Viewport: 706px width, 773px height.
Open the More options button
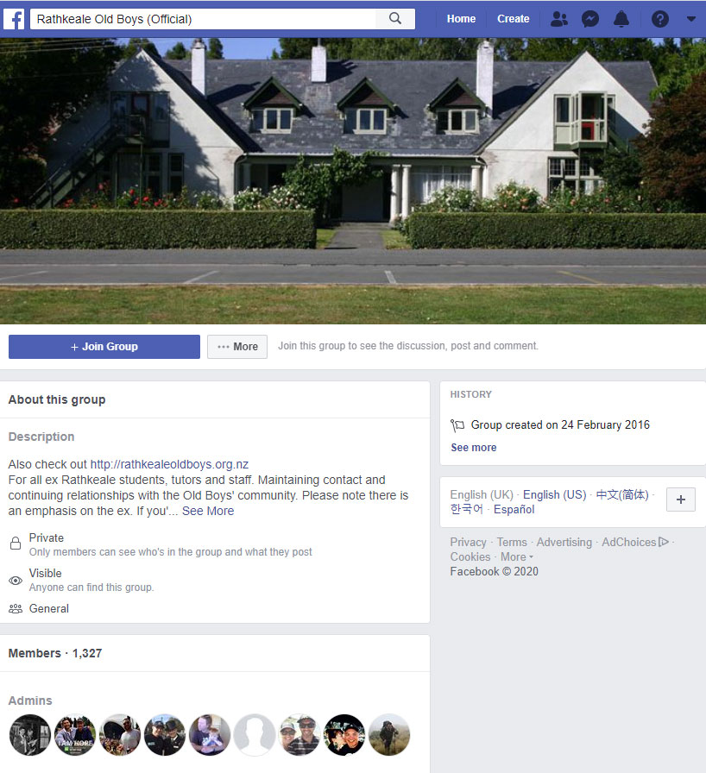point(237,347)
